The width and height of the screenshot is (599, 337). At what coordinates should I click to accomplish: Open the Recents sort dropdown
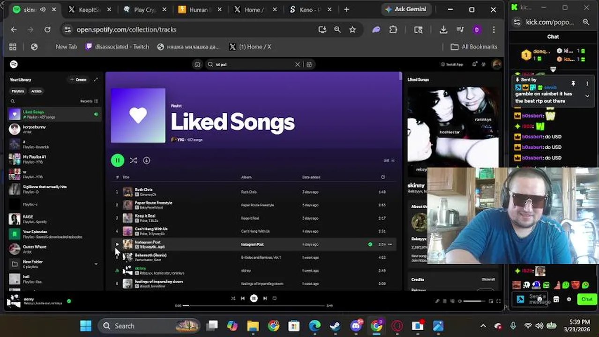click(89, 101)
